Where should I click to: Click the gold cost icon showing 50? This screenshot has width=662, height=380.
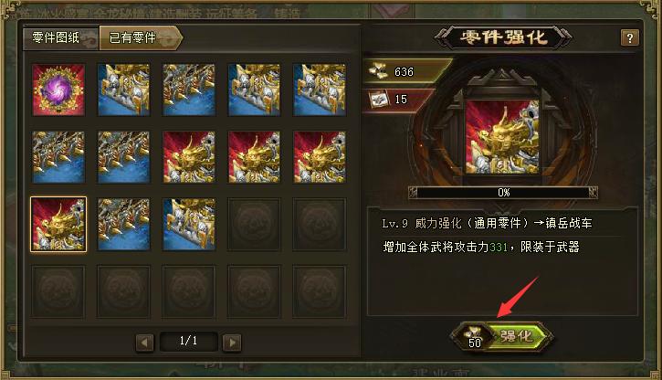click(474, 336)
